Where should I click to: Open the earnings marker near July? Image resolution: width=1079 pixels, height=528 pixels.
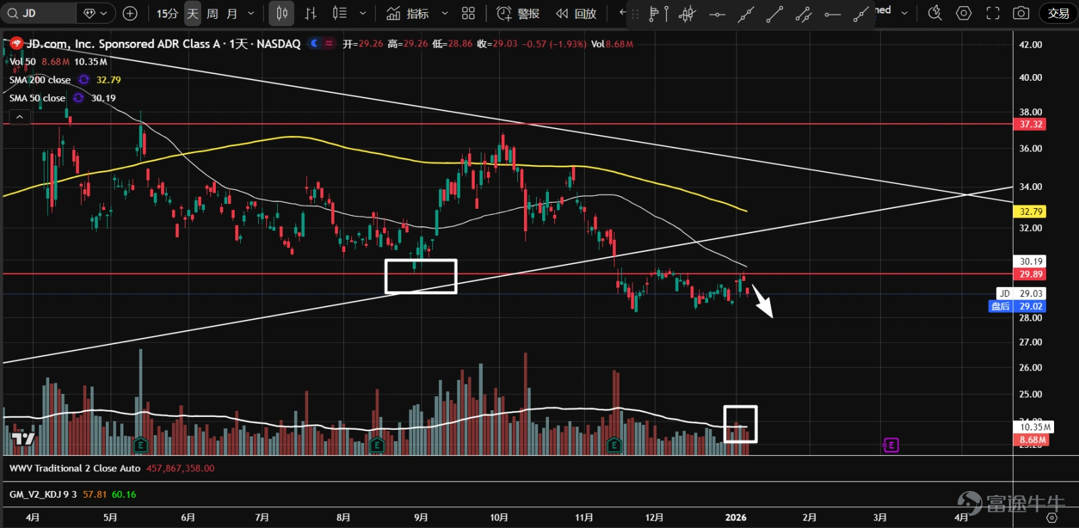pos(140,444)
